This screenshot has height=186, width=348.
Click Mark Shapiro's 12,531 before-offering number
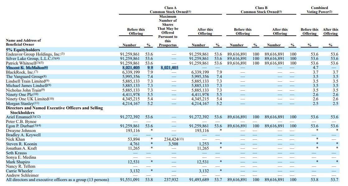pos(134,162)
